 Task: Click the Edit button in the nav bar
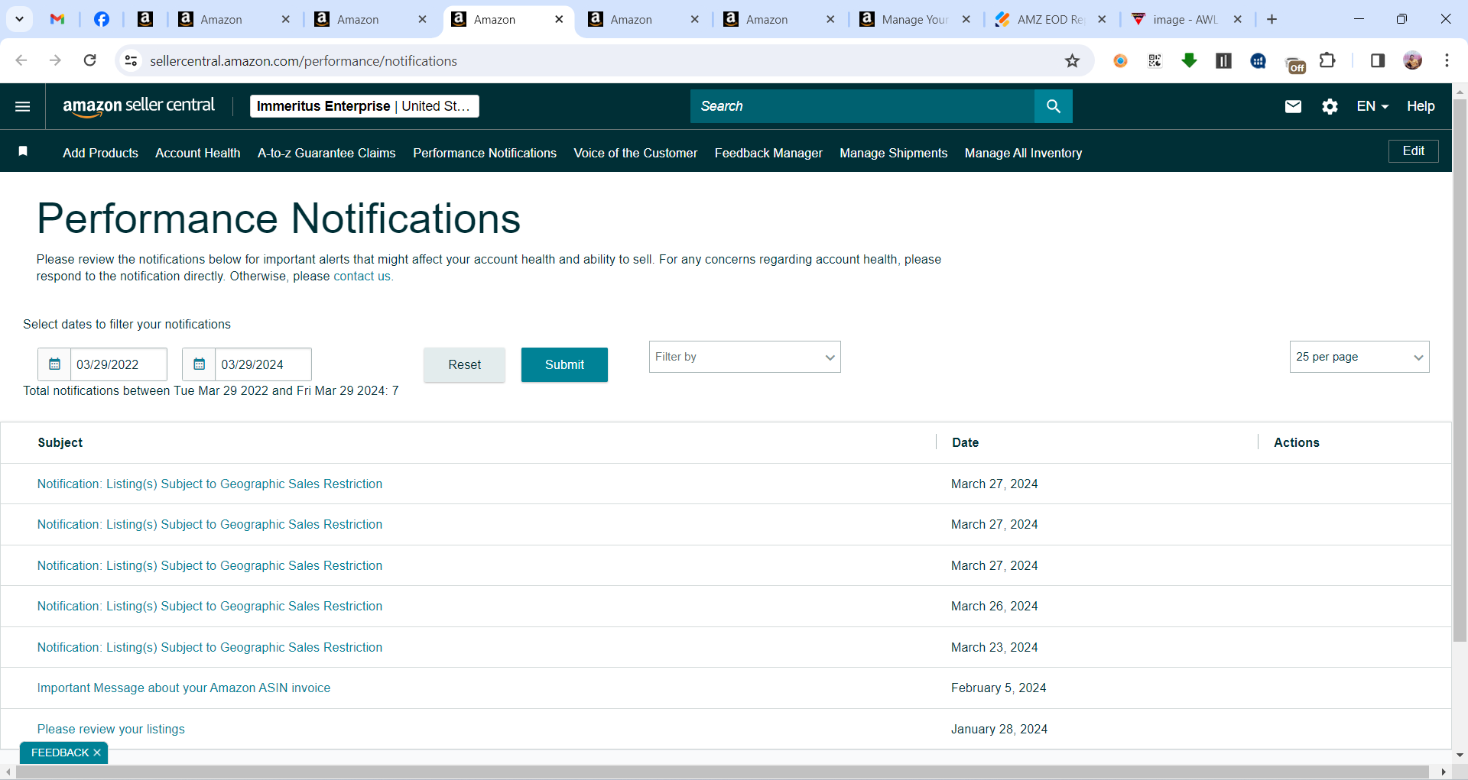click(1413, 151)
